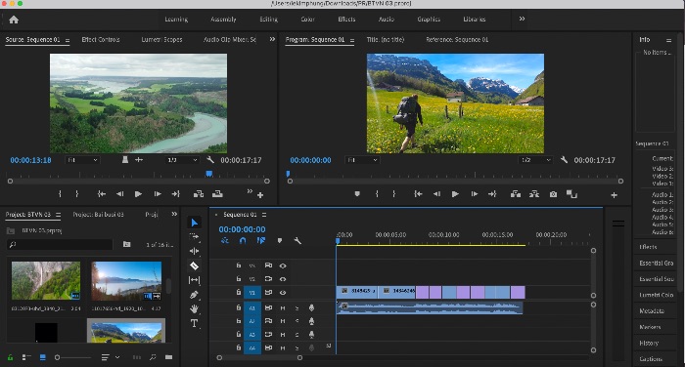
Task: Open Sort Icons dropdown in Project panel
Action: pos(111,357)
